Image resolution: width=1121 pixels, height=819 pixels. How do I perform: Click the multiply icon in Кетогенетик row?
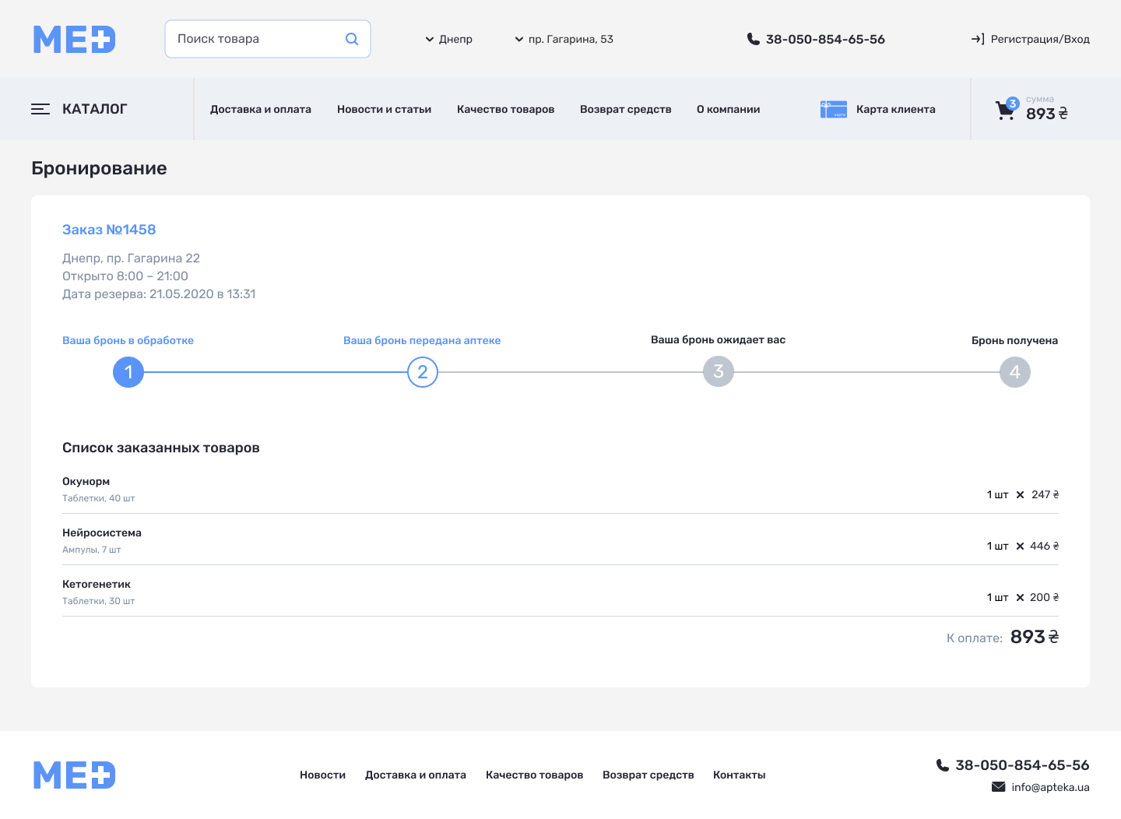[1020, 598]
